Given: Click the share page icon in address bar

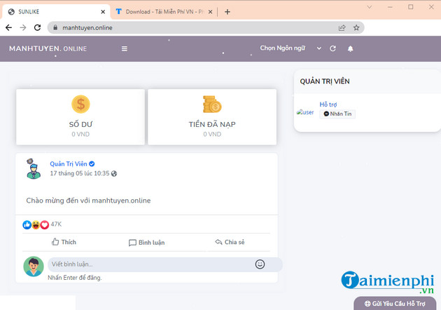Looking at the screenshot, I should coord(342,27).
